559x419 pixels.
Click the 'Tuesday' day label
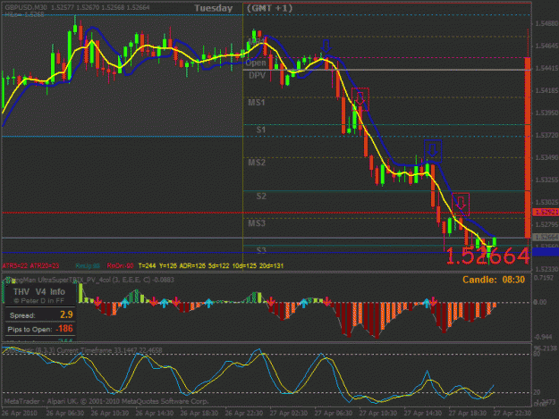(213, 8)
